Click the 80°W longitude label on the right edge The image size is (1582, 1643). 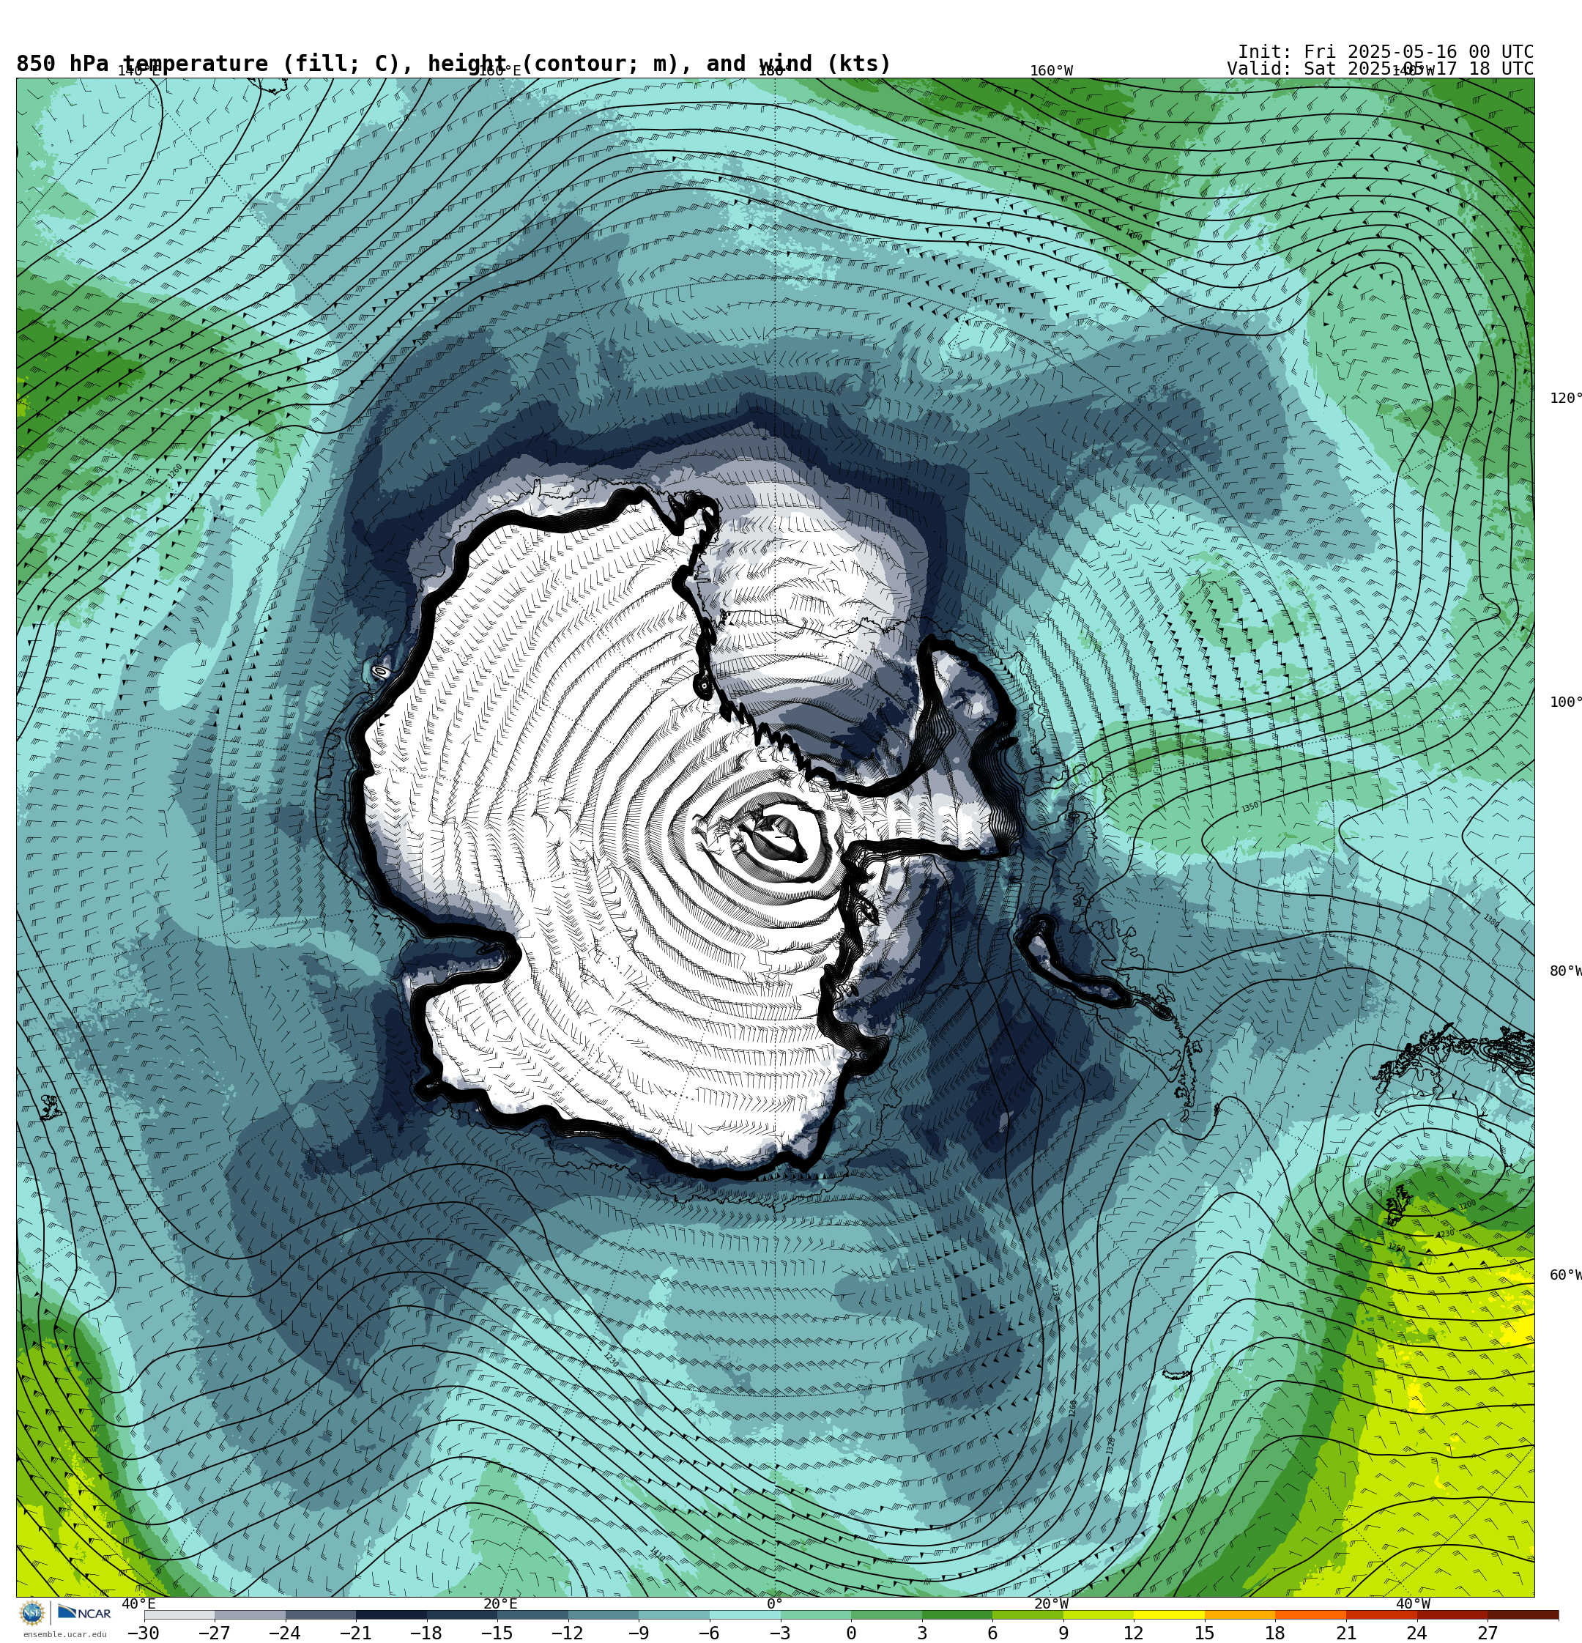click(x=1565, y=971)
